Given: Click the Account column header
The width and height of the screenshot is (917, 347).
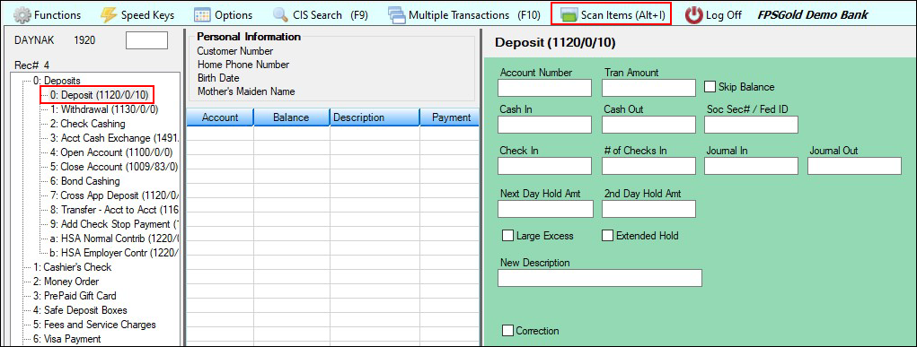Looking at the screenshot, I should coord(220,117).
